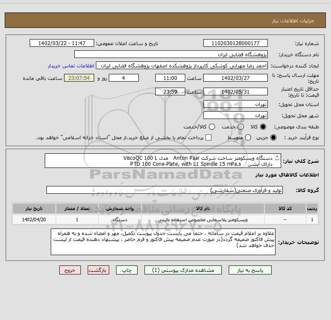Viewport: 331px width, 320px height.
Task: Select the کالا/خدمت radio button
Action: click(x=212, y=127)
